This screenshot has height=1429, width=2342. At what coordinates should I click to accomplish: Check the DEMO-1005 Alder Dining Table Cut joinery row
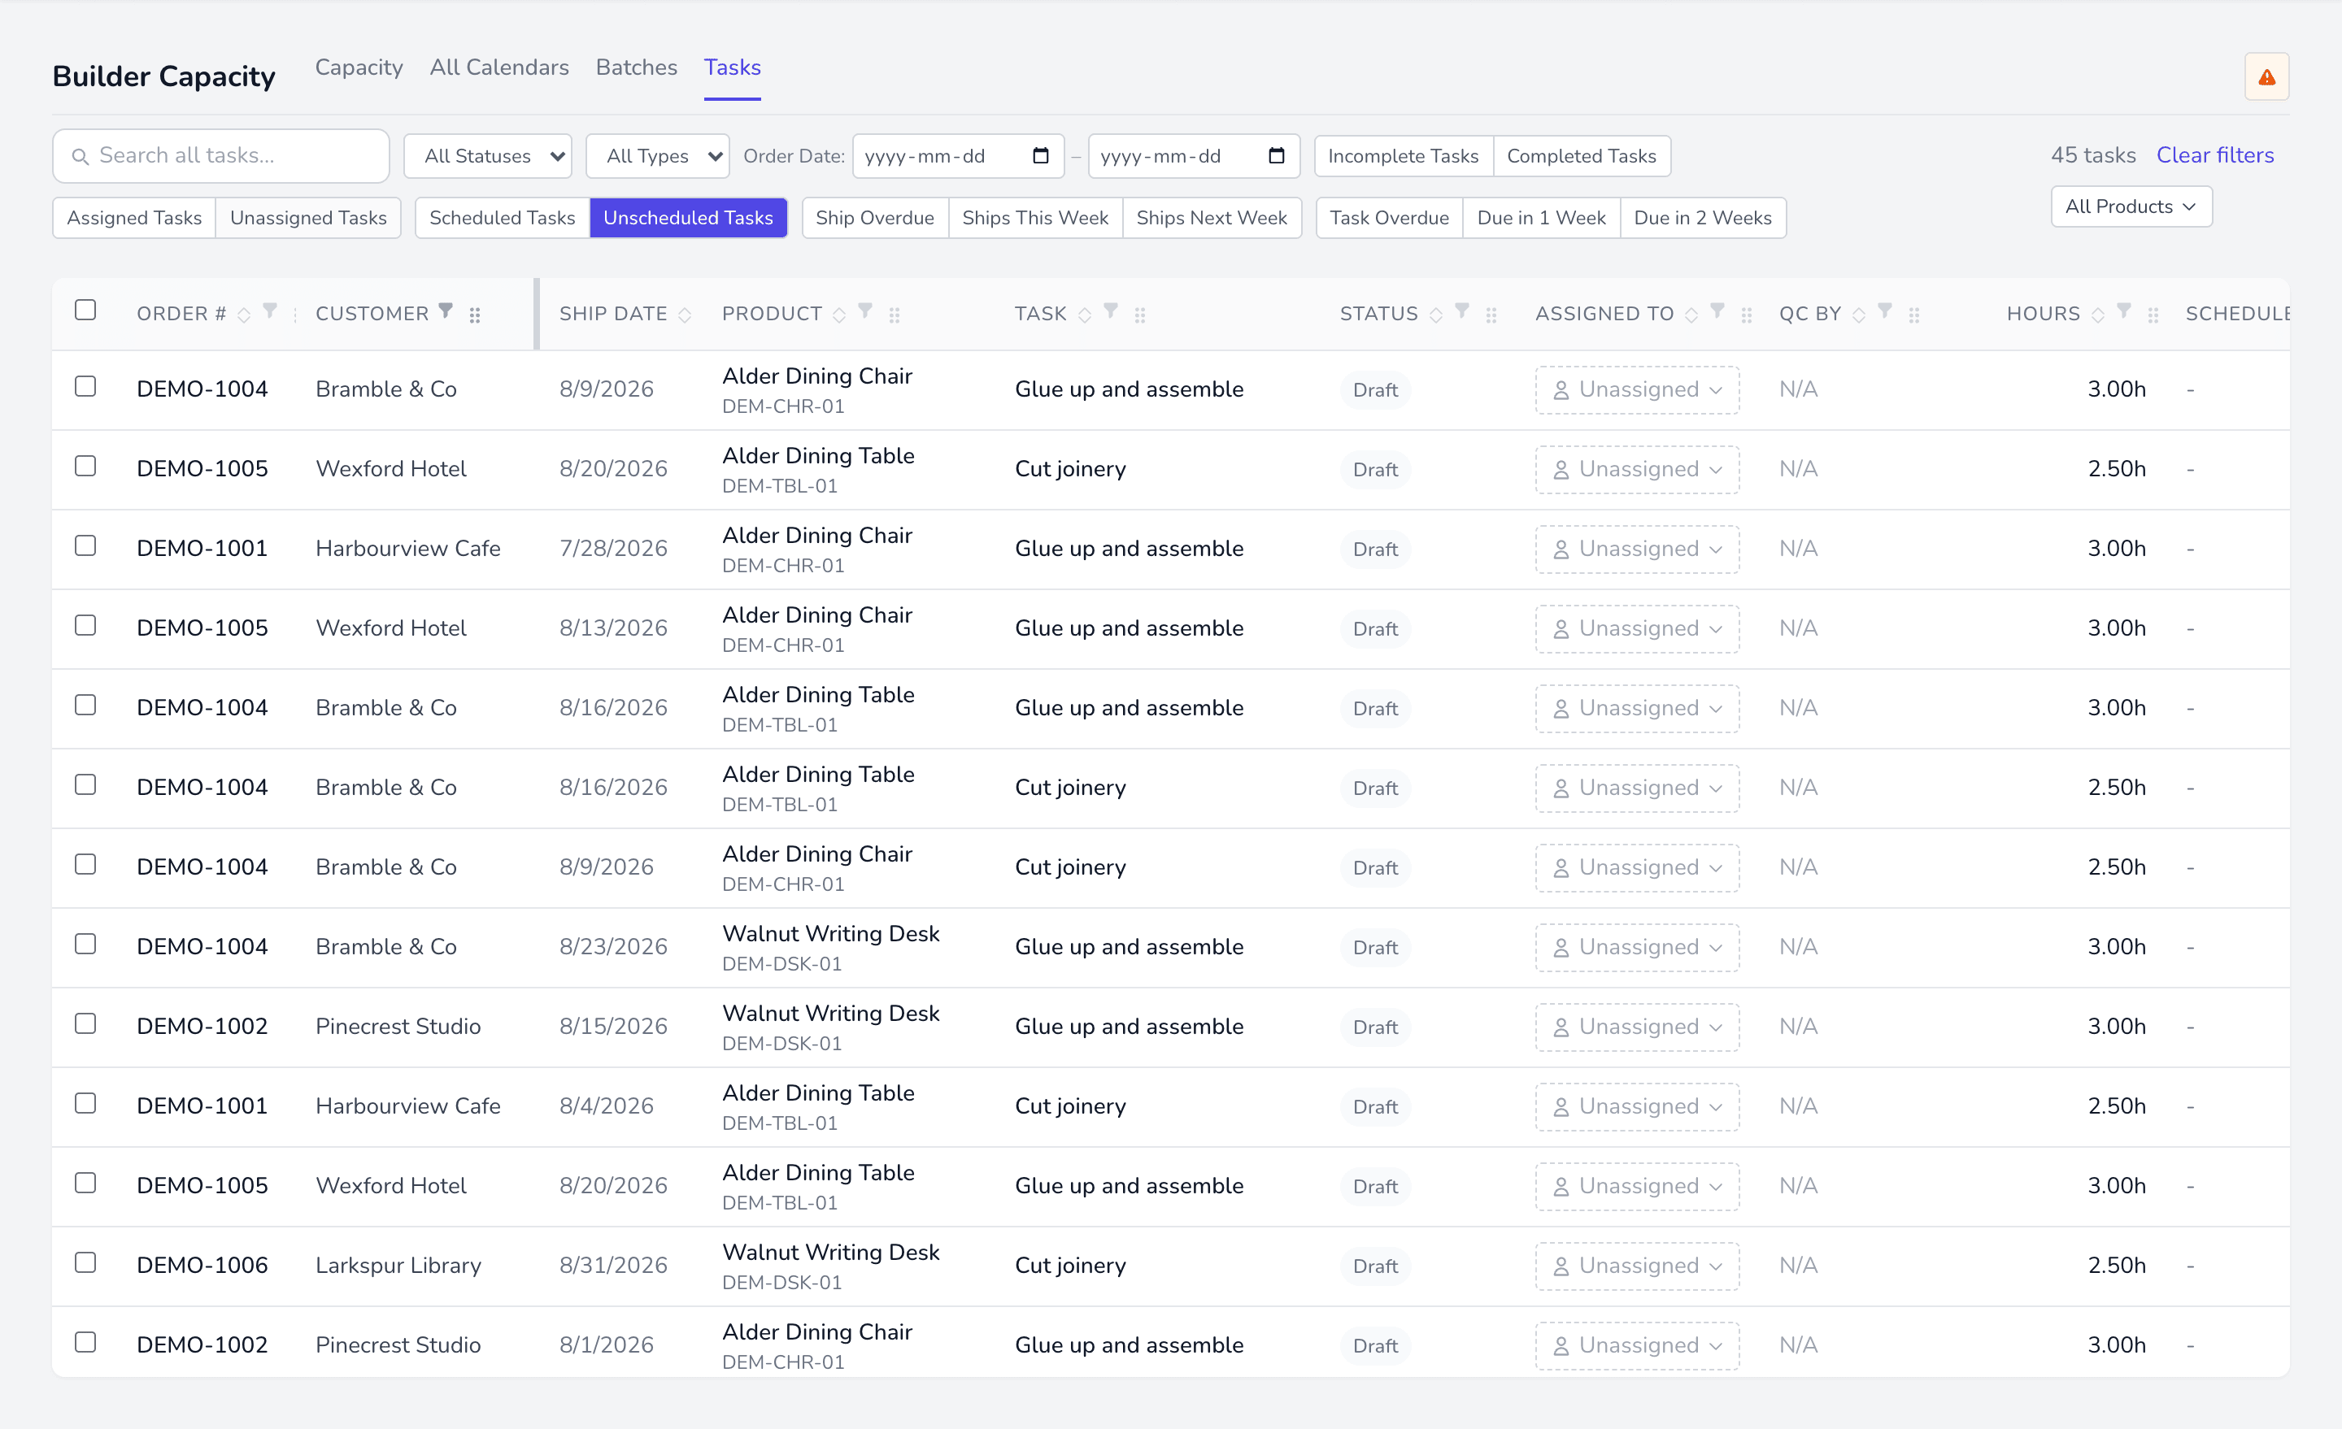85,467
